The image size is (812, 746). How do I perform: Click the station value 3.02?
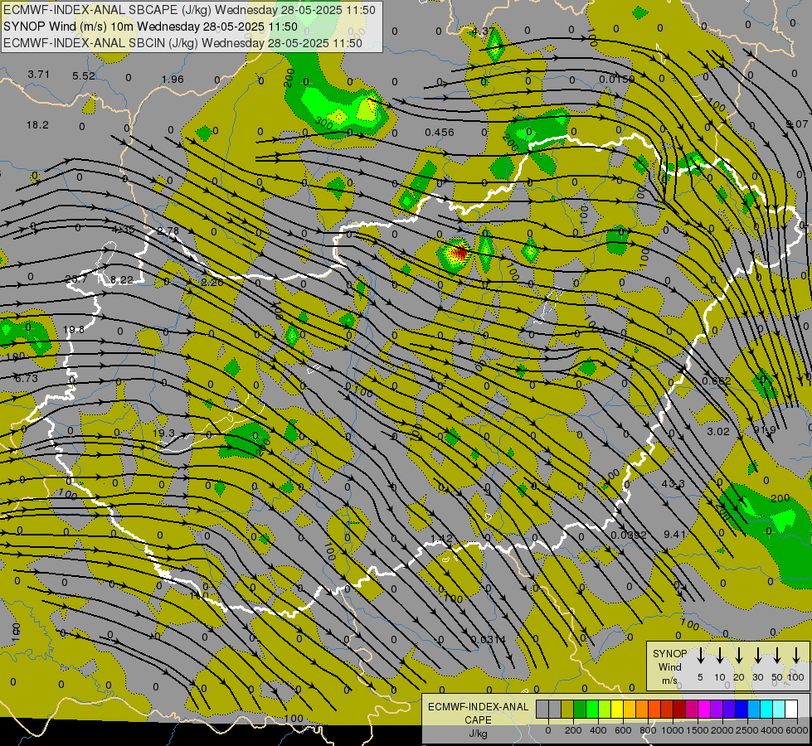(718, 431)
